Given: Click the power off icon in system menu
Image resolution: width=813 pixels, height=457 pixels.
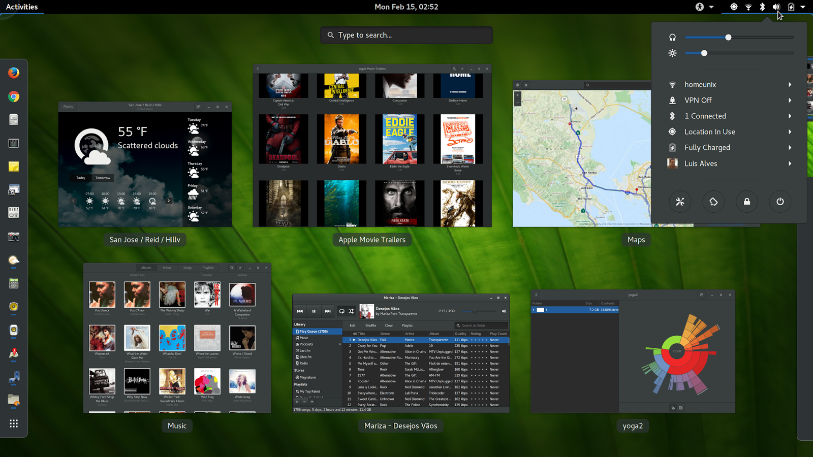Looking at the screenshot, I should (x=779, y=202).
